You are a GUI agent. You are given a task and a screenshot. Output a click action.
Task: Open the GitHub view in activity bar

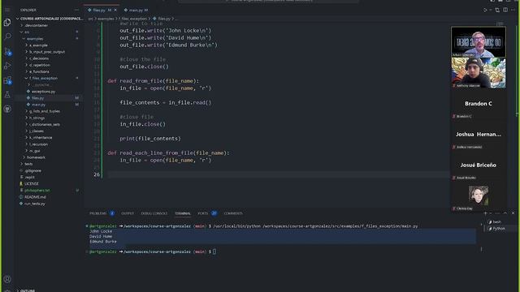click(7, 109)
